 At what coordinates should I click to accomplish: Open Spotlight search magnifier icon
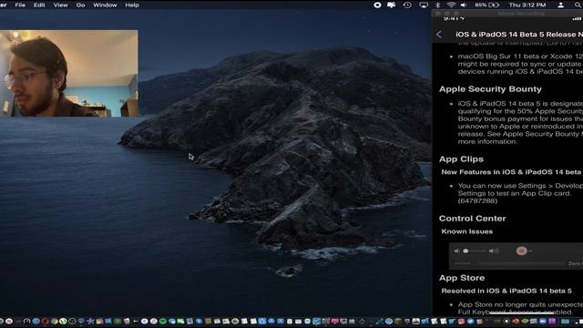tap(578, 5)
